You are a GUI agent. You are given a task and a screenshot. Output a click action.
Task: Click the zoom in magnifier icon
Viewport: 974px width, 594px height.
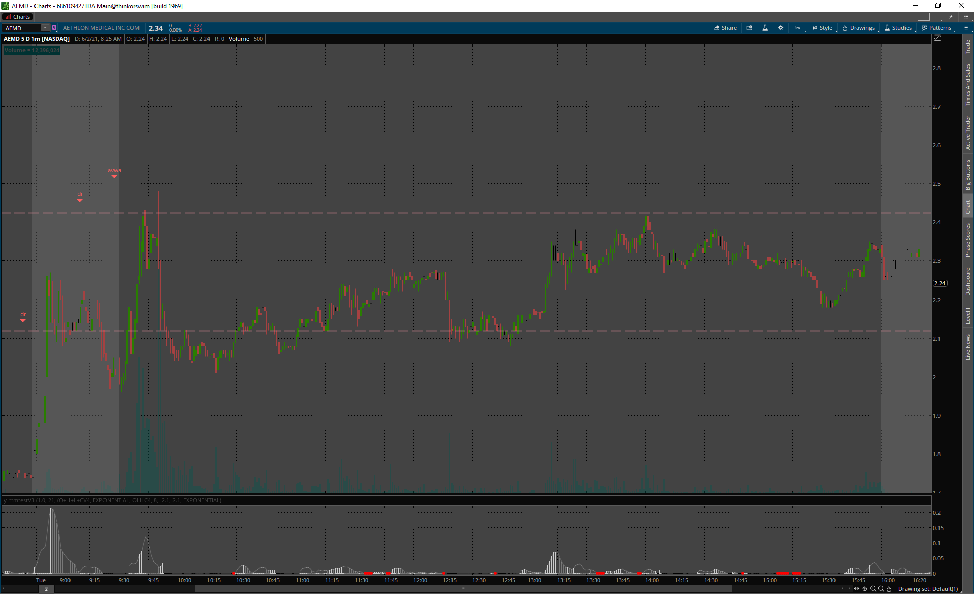(x=873, y=589)
